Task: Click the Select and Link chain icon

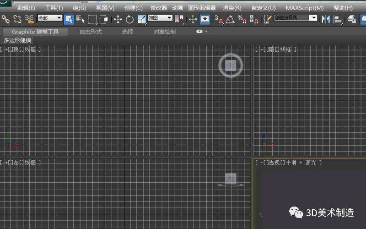Action: tap(5, 19)
